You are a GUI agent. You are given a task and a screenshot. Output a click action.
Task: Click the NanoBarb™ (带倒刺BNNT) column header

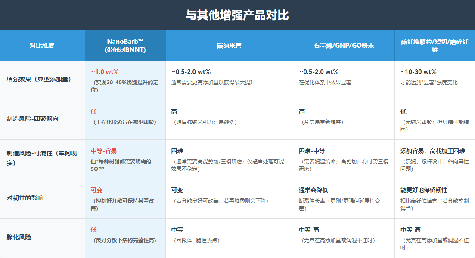(125, 45)
